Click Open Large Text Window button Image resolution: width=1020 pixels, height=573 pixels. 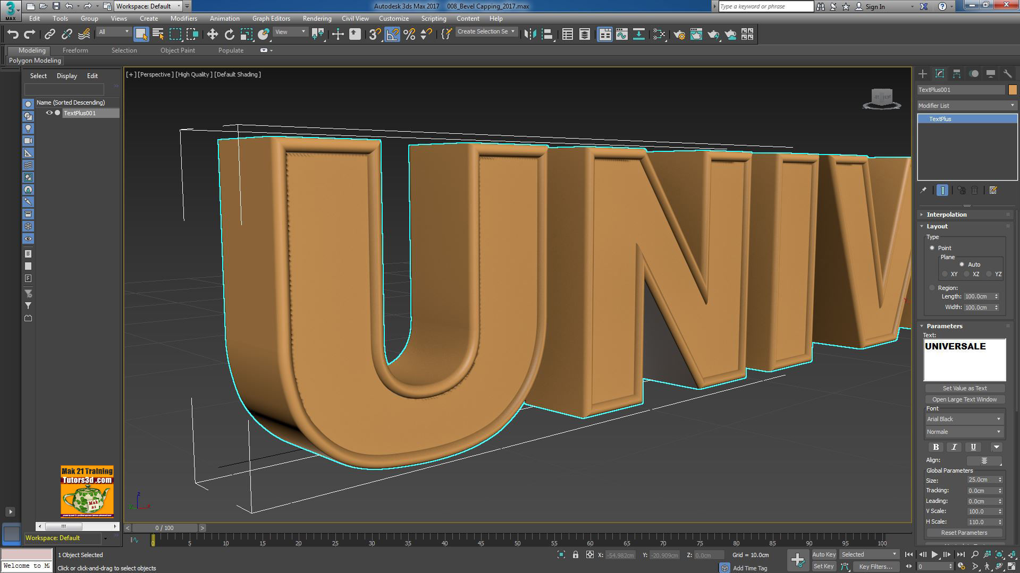[x=965, y=399]
